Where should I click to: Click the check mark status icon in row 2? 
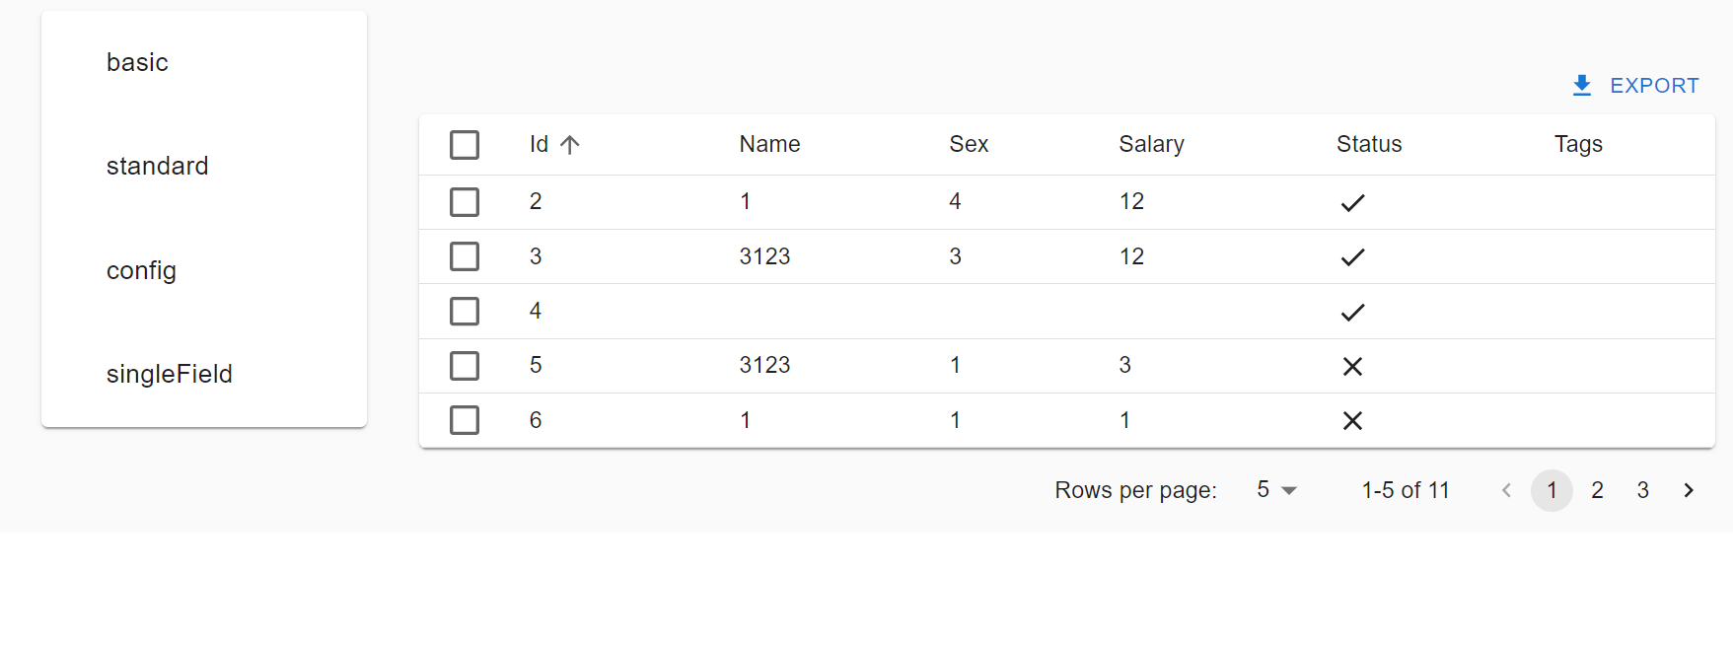[x=1352, y=202]
